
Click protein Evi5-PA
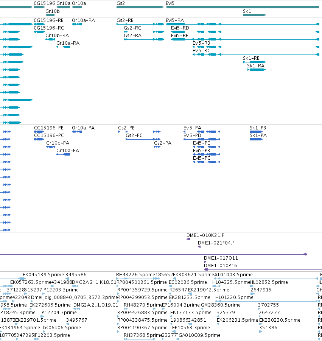point(193,128)
